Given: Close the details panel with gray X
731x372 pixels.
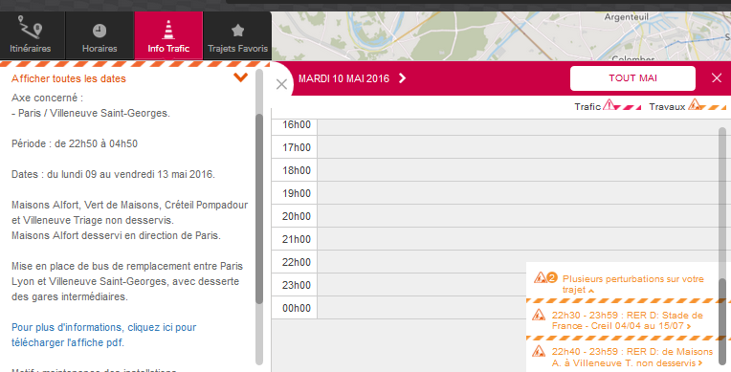Looking at the screenshot, I should click(x=281, y=84).
